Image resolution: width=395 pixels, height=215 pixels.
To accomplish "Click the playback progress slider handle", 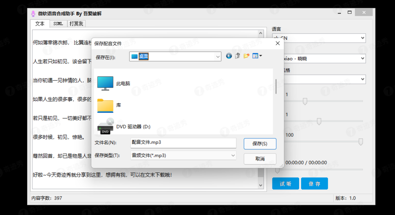I will point(277,170).
